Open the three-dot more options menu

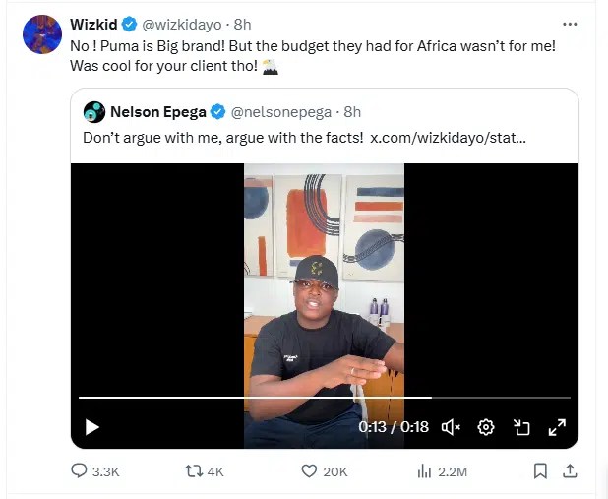coord(569,24)
